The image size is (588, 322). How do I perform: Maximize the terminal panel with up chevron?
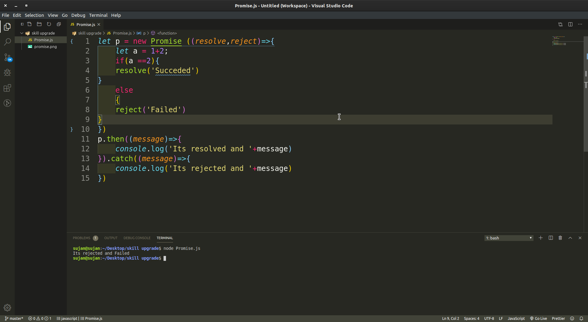[x=570, y=238]
